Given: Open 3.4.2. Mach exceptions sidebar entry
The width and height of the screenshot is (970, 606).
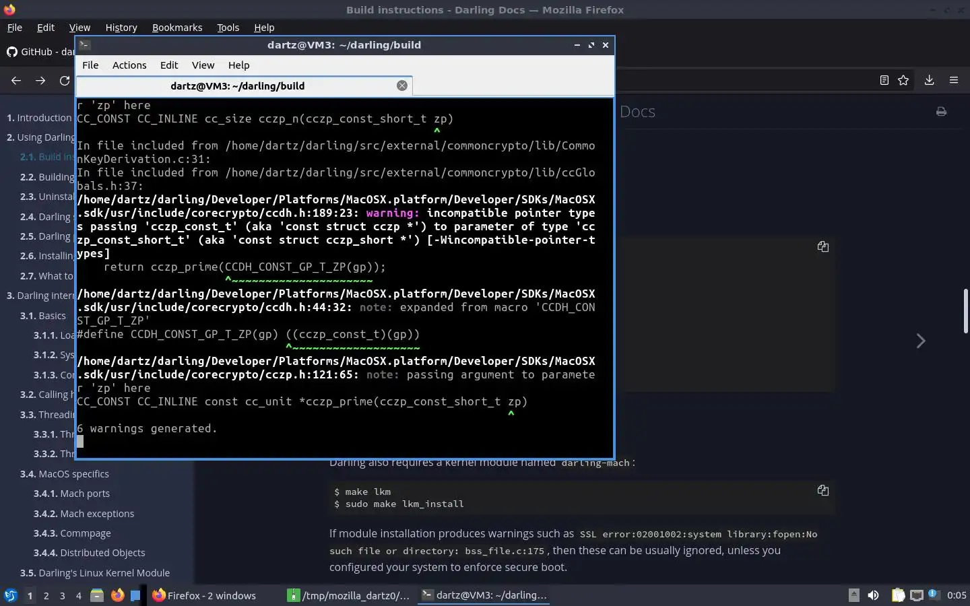Looking at the screenshot, I should [x=84, y=514].
